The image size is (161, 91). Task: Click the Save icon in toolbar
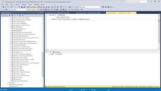coord(22,7)
